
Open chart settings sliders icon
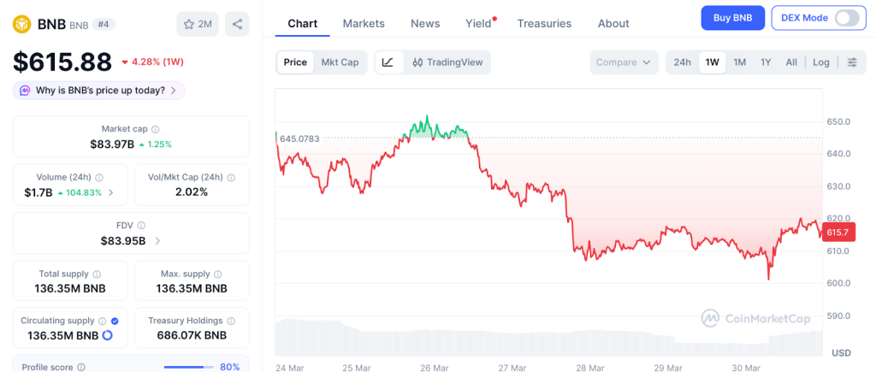[851, 62]
